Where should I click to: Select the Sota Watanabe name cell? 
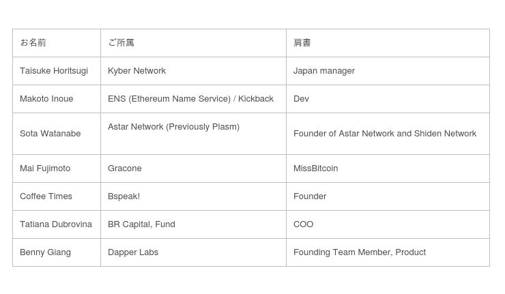point(50,134)
